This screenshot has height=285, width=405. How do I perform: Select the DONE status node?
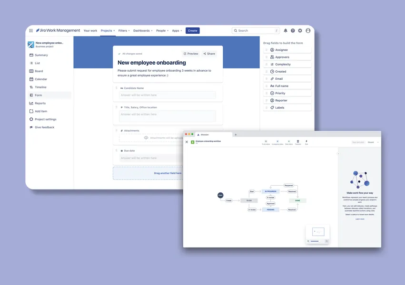coord(297,200)
